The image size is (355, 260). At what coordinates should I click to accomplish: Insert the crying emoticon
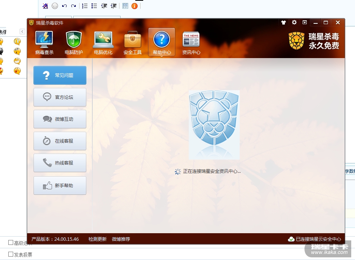point(17,42)
